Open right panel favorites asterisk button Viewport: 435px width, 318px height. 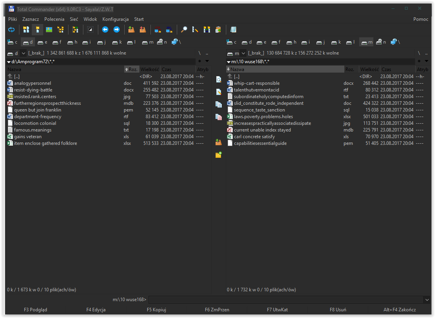coord(419,61)
